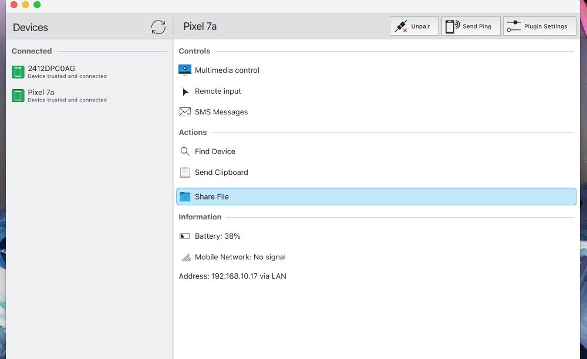The width and height of the screenshot is (587, 359).
Task: Open Multimedia control
Action: pyautogui.click(x=227, y=70)
